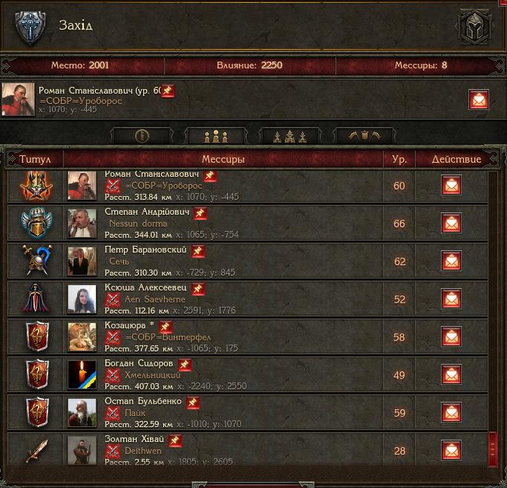Image resolution: width=507 pixels, height=488 pixels.
Task: Click the helmet emblem in top right
Action: click(x=474, y=27)
